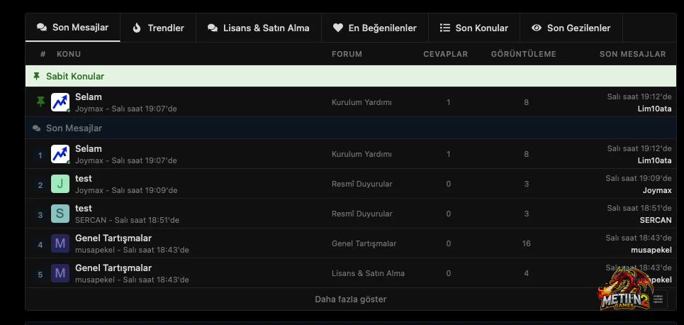Click Joymax's arrow avatar in row numbered 1
The image size is (684, 325).
(60, 154)
